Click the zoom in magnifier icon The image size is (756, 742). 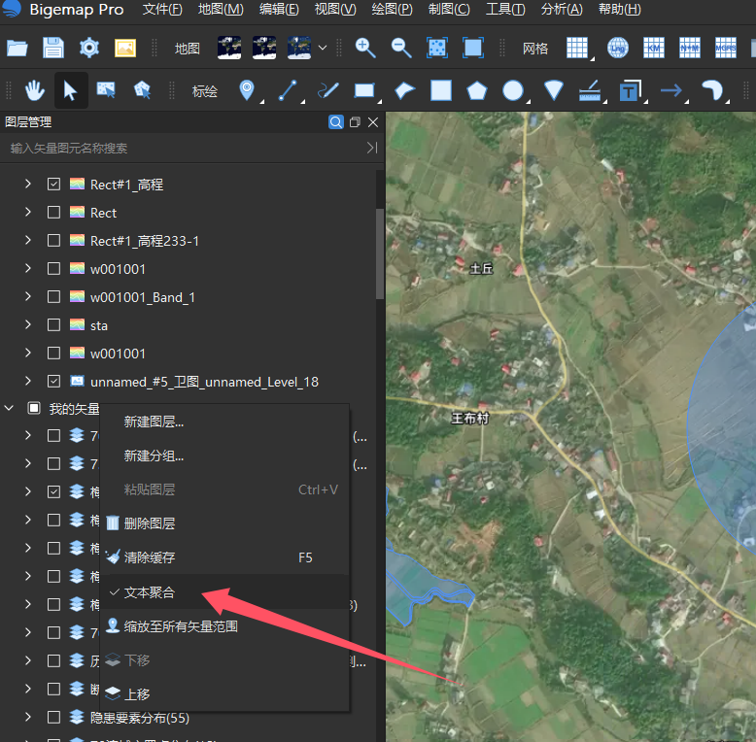[365, 49]
